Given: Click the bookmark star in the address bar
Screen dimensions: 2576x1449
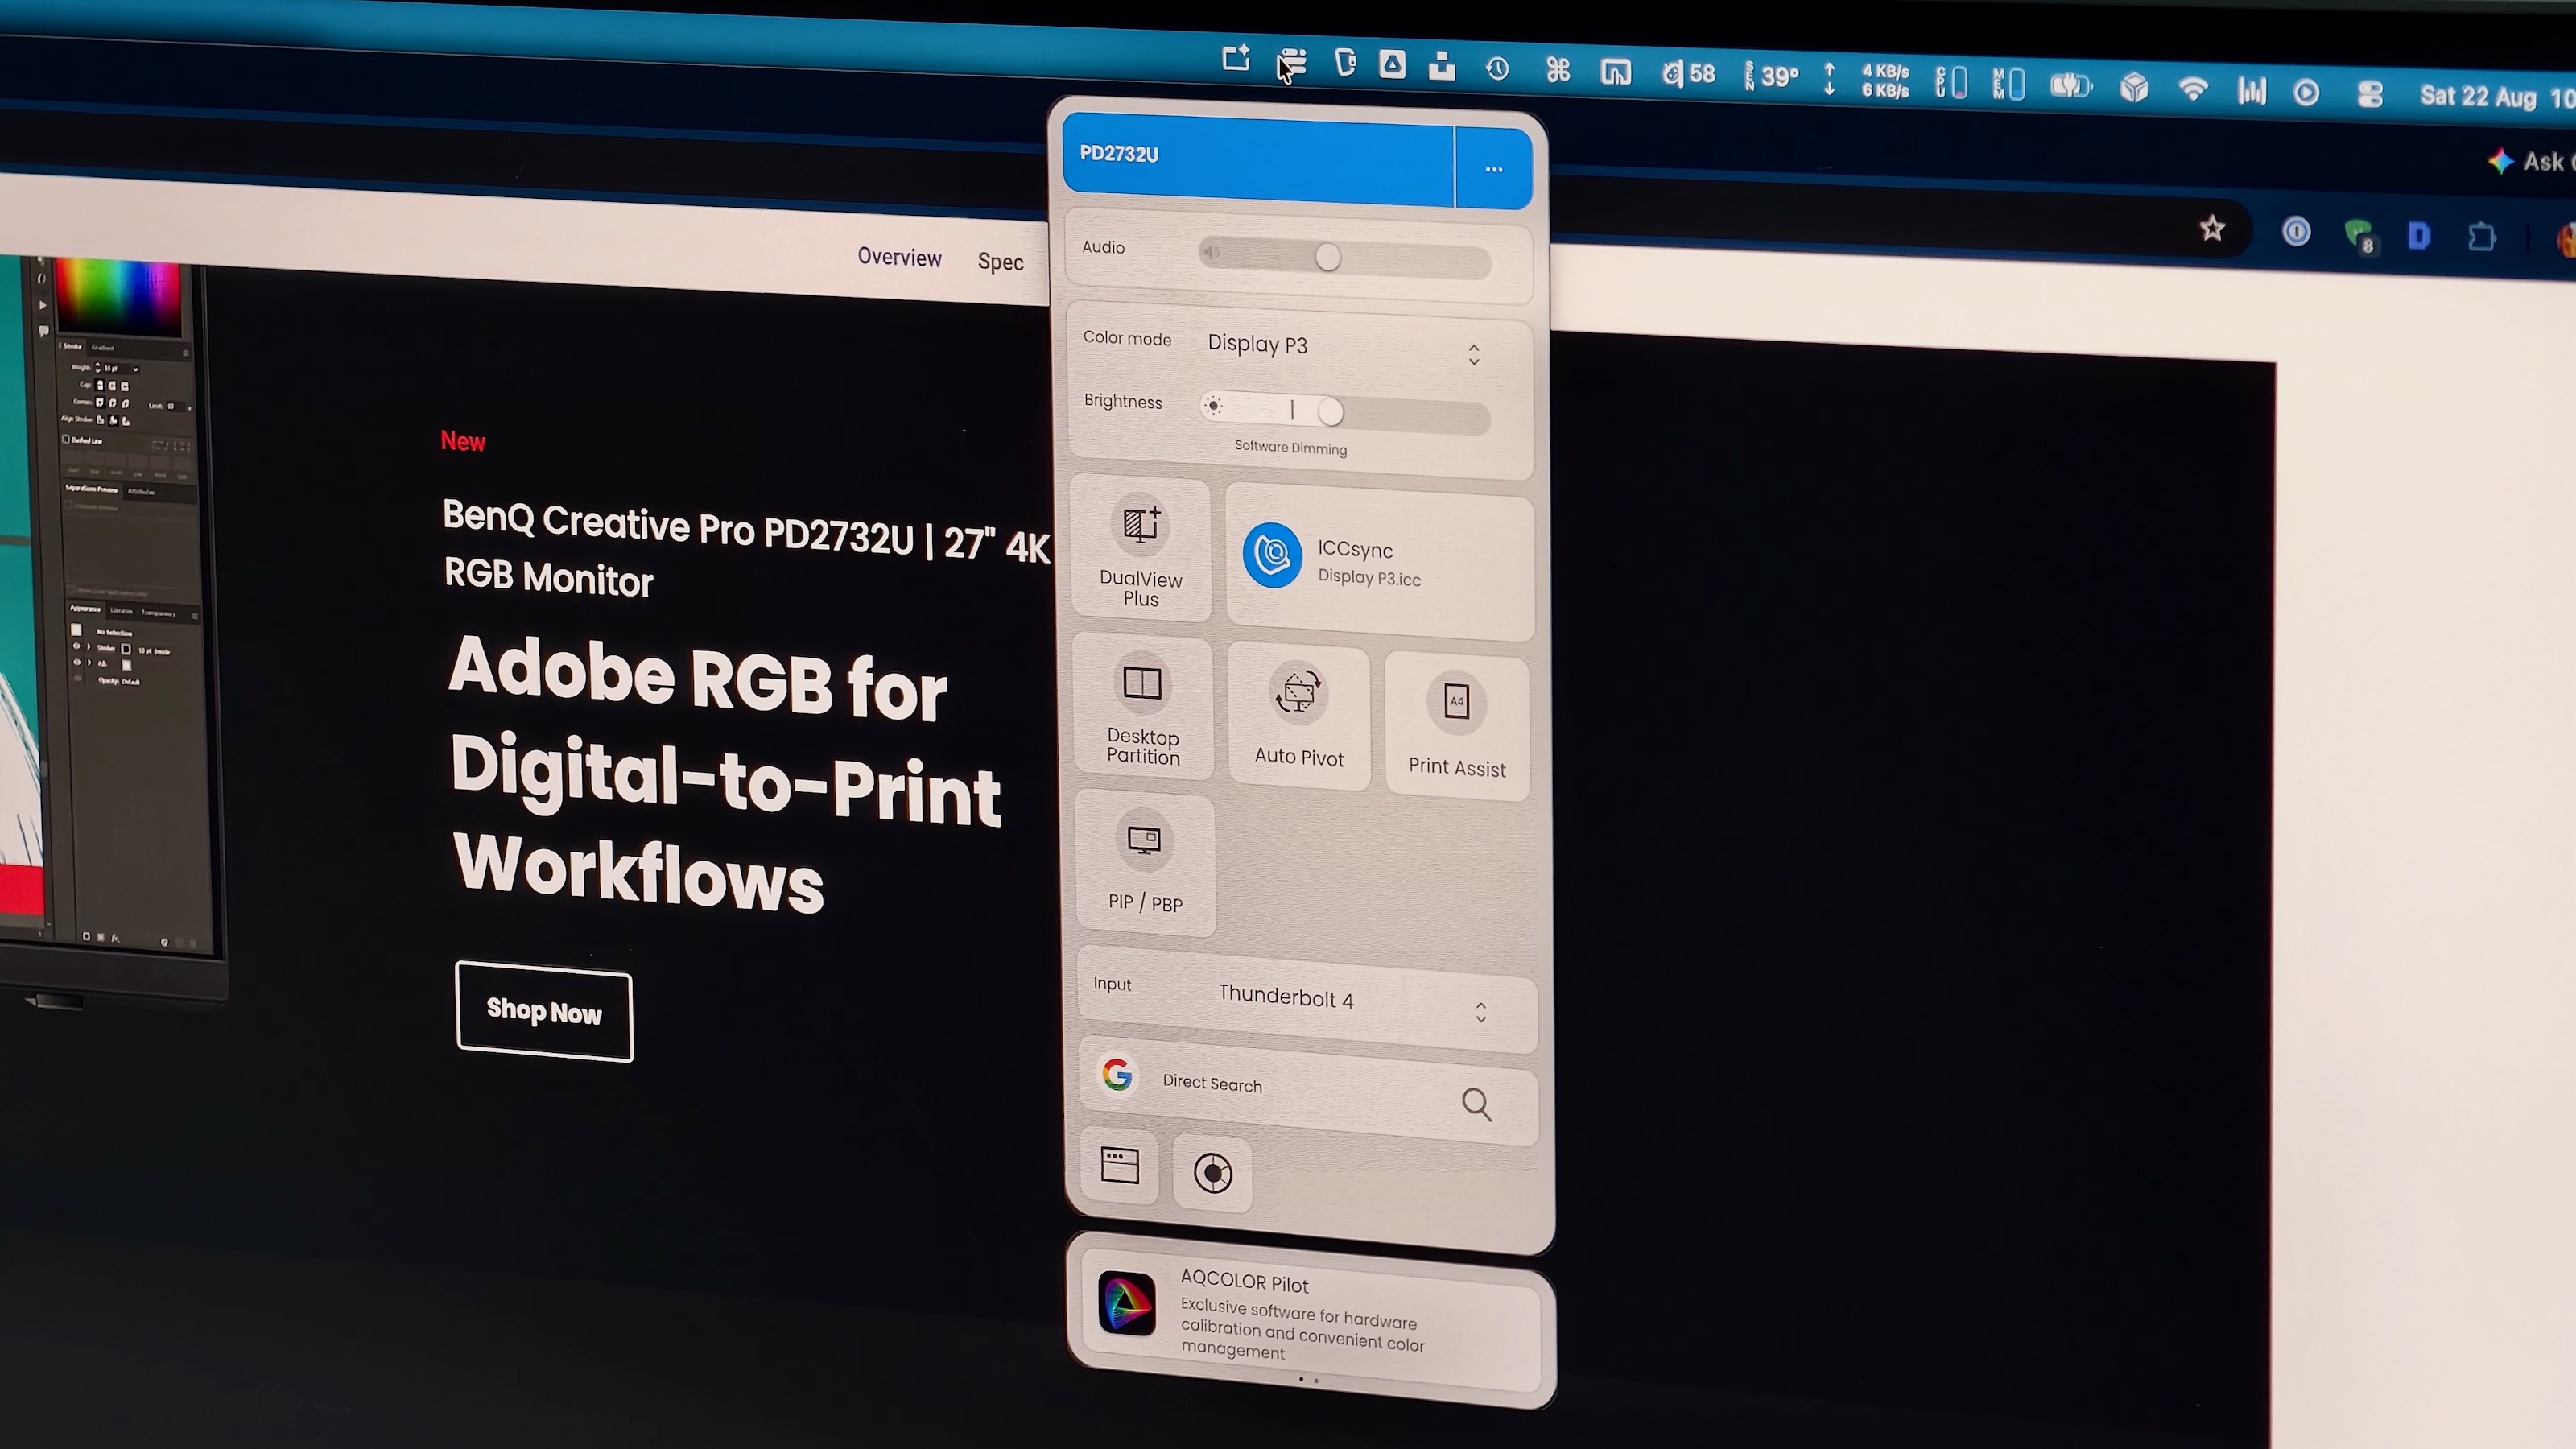Looking at the screenshot, I should 2212,229.
